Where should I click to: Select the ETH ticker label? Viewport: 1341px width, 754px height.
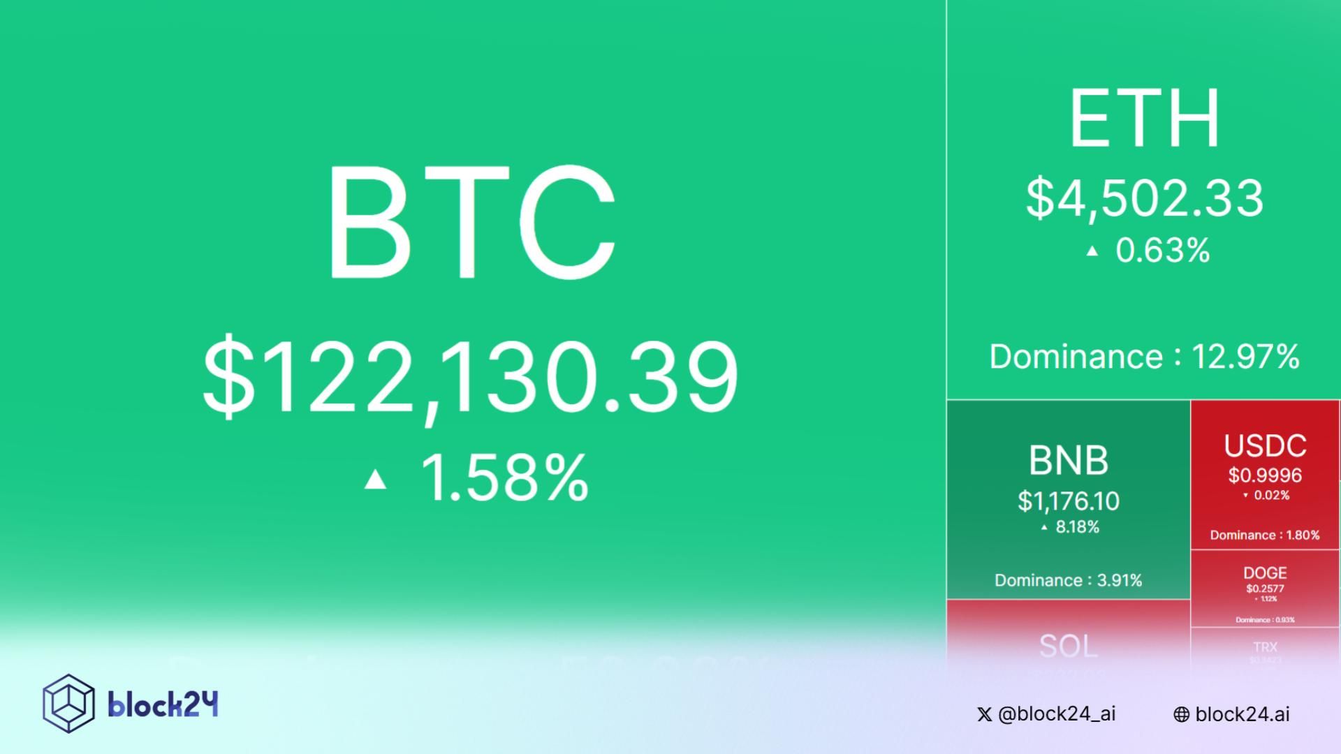click(x=1145, y=118)
